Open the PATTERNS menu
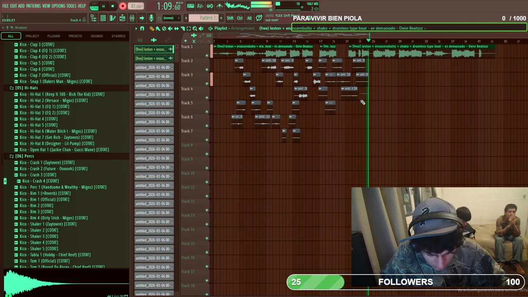Viewport: 528px width, 297px height. (x=33, y=6)
